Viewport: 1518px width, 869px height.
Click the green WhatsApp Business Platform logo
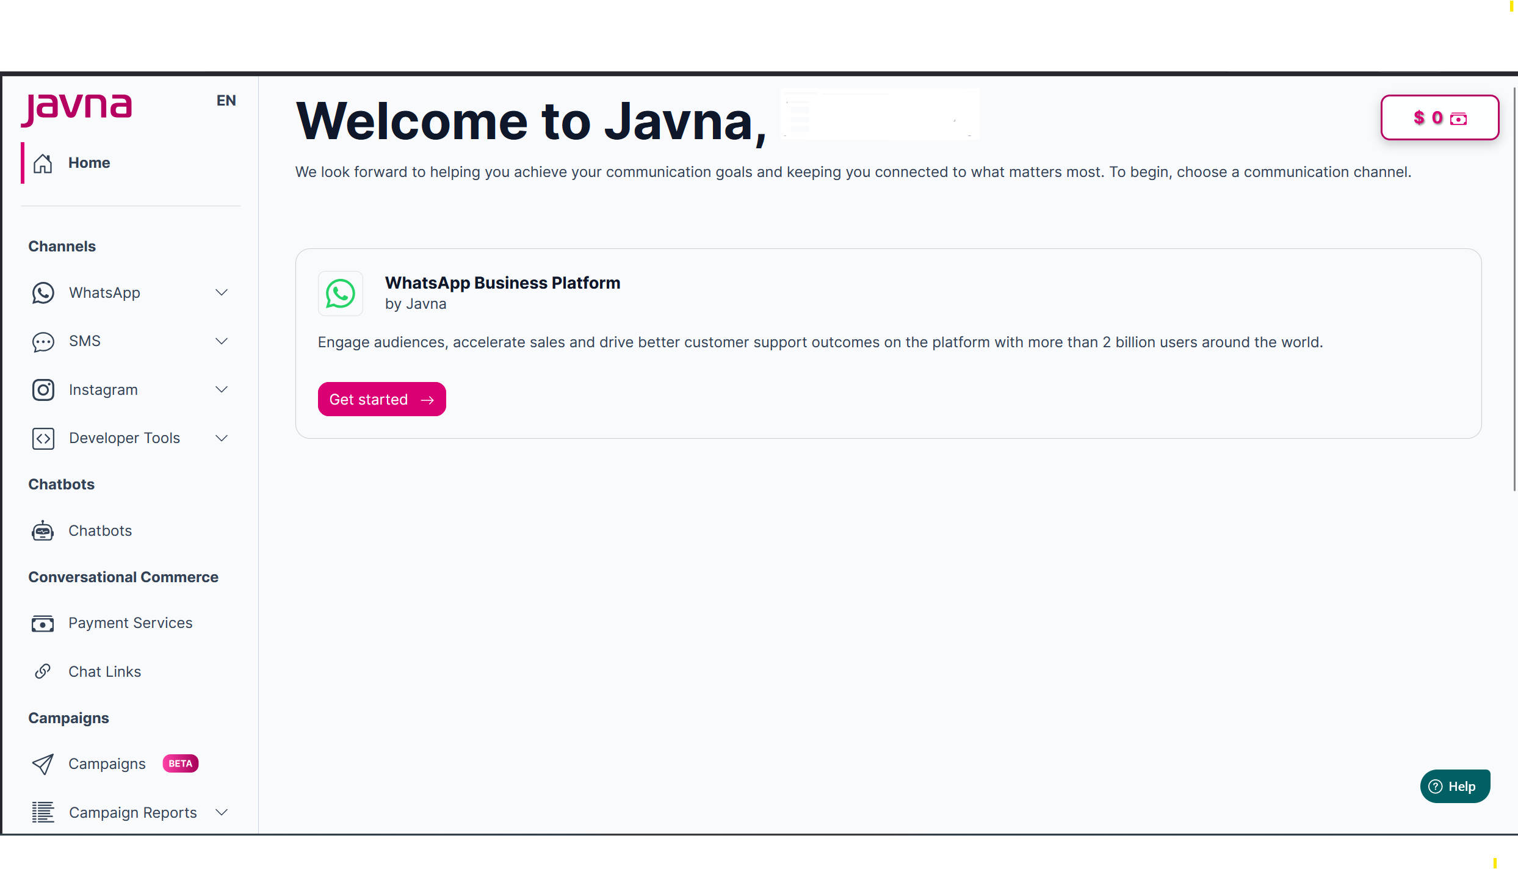coord(341,294)
